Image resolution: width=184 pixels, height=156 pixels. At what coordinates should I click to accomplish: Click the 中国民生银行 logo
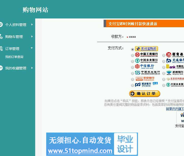[148, 72]
